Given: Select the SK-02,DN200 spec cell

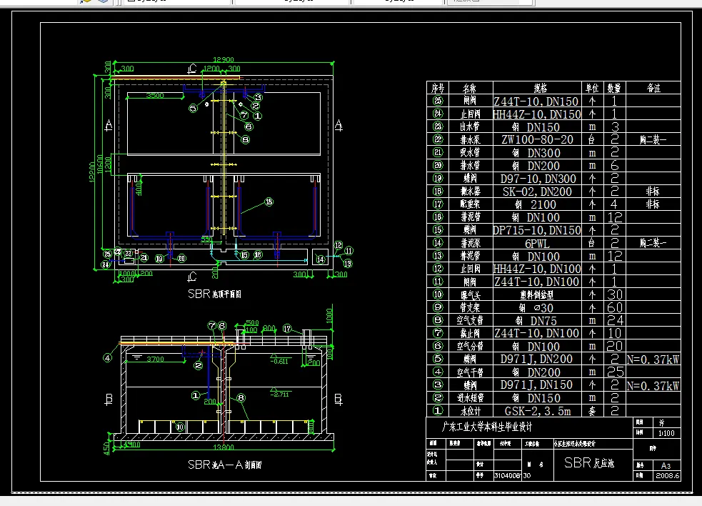Looking at the screenshot, I should (x=537, y=192).
